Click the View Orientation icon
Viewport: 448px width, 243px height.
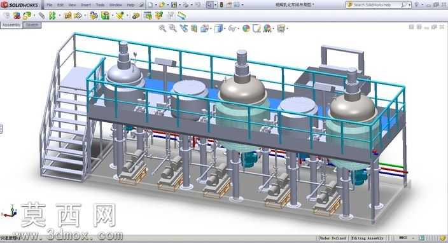[x=205, y=28]
